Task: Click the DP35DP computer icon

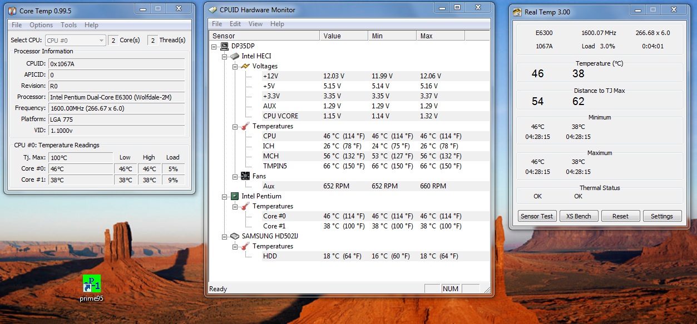Action: click(x=225, y=46)
